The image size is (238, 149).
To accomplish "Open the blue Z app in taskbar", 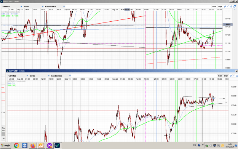I will coord(25,146).
